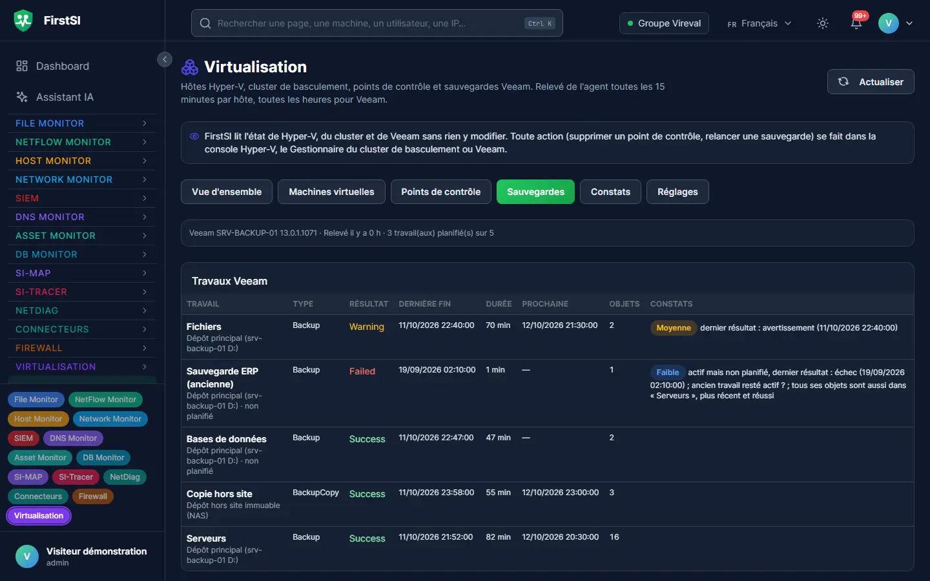The height and width of the screenshot is (581, 930).
Task: Collapse the sidebar with the arrow button
Action: coord(165,59)
